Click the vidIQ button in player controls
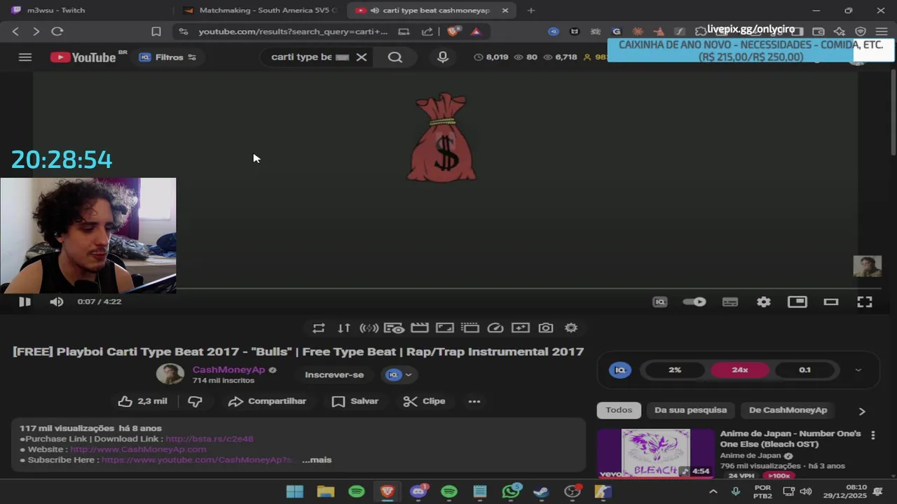Viewport: 897px width, 504px height. pyautogui.click(x=660, y=302)
